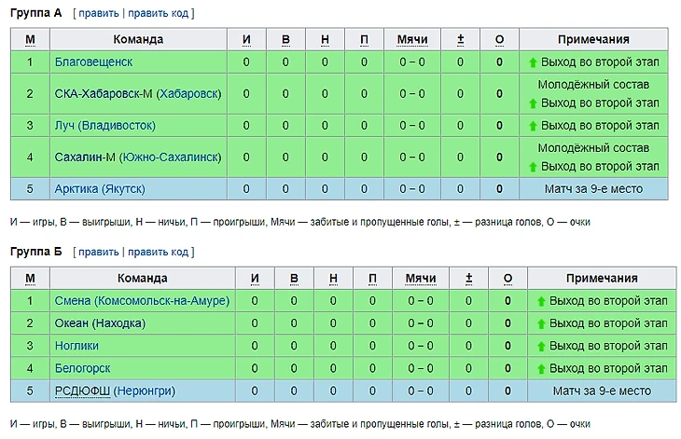
Task: Click "править" next to Группа А
Action: pyautogui.click(x=98, y=16)
